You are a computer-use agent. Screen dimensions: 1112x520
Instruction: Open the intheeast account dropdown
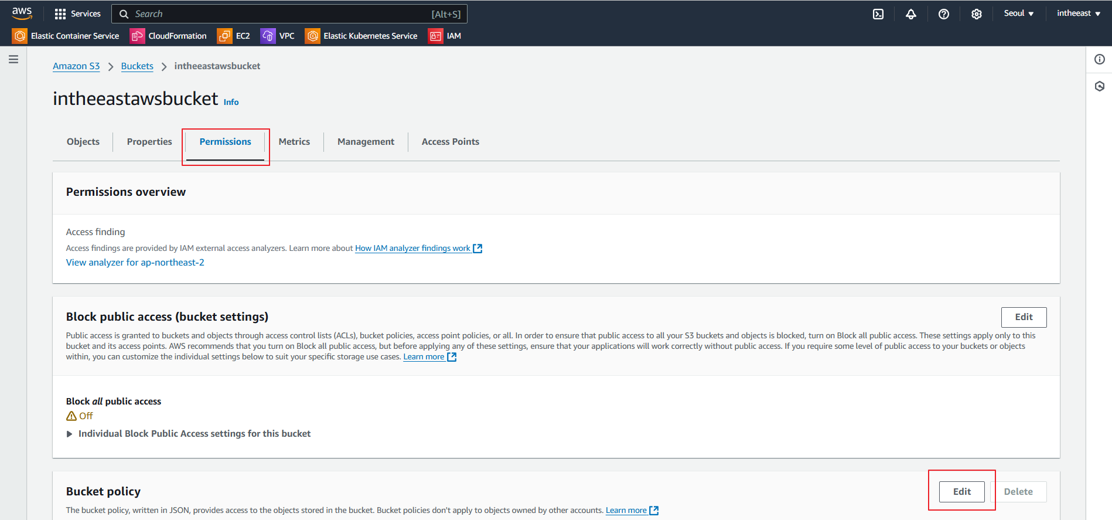(x=1079, y=13)
